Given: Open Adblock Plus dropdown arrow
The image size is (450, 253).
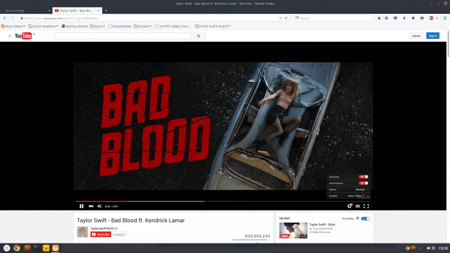Looking at the screenshot, I should [x=437, y=18].
